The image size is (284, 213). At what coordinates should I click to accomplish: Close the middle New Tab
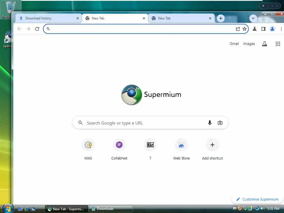click(x=144, y=18)
